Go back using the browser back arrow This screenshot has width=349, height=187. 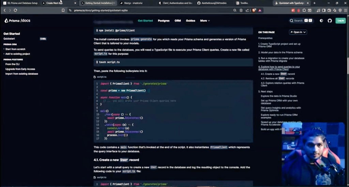(x=4, y=11)
